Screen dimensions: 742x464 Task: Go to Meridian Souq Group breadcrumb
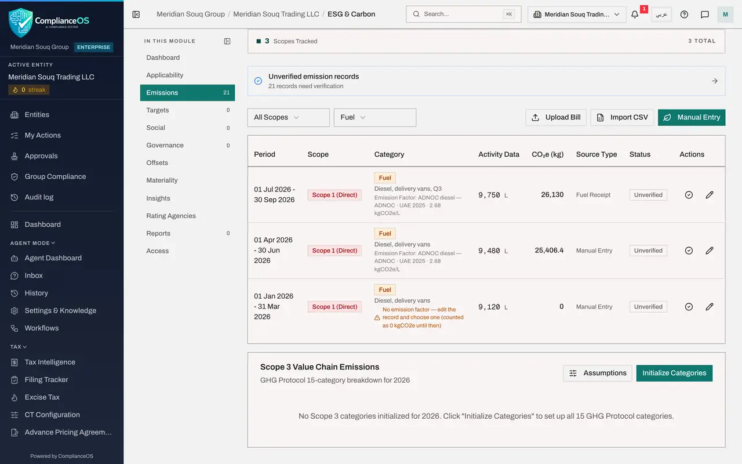click(x=191, y=14)
